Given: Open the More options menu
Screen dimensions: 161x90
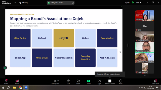Looking at the screenshot, I should 121,82.
